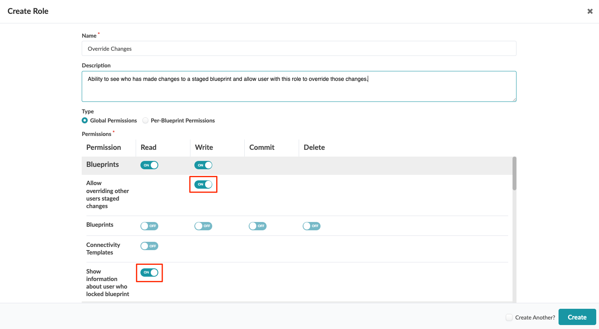This screenshot has height=329, width=599.
Task: Select Global Permissions radio button
Action: tap(85, 121)
